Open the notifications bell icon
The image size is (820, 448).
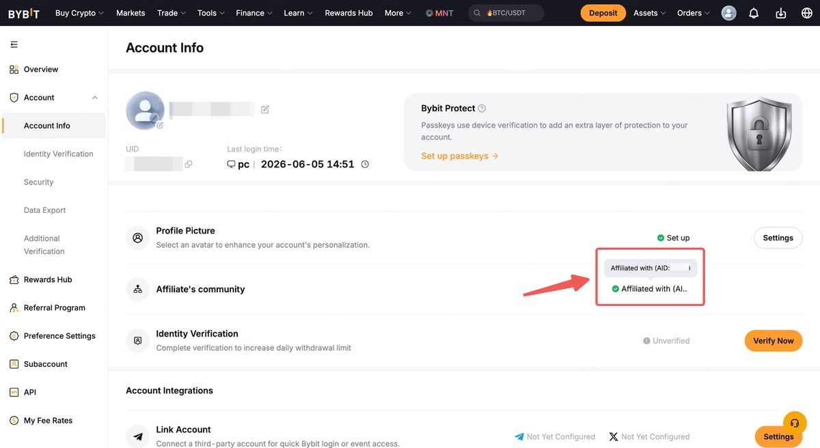754,13
